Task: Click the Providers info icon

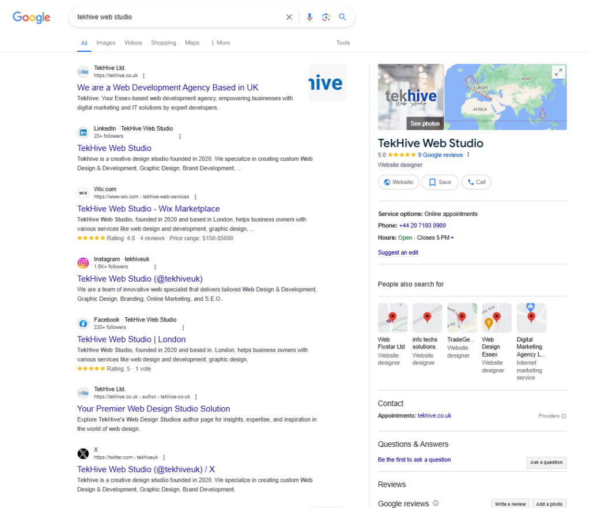Action: [x=563, y=416]
